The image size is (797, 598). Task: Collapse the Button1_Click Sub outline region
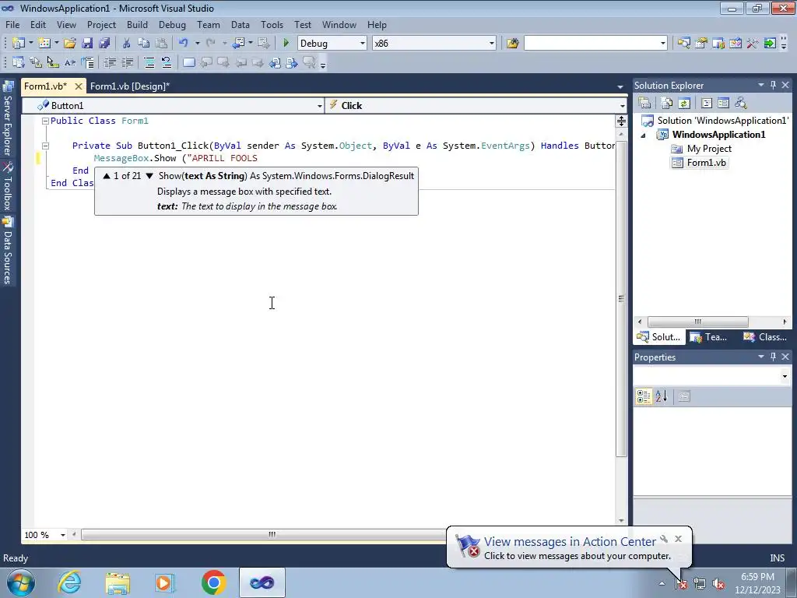point(45,146)
